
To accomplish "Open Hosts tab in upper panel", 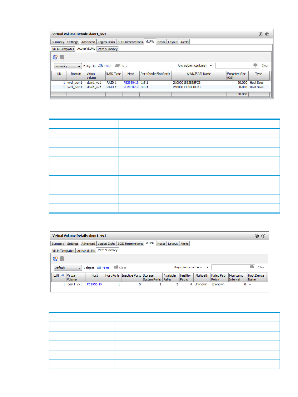I will click(161, 42).
